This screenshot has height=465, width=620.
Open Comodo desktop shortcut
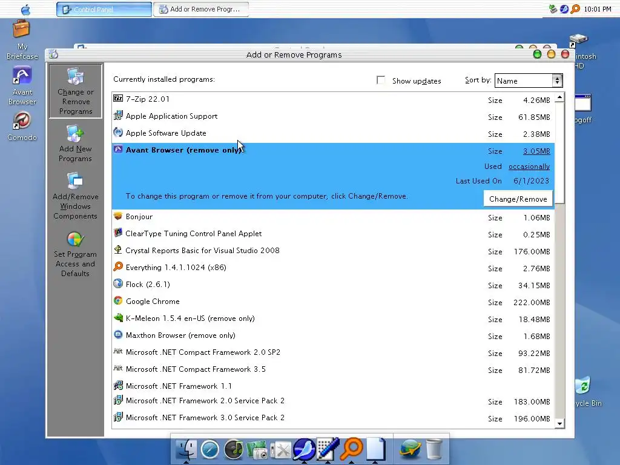[x=22, y=126]
